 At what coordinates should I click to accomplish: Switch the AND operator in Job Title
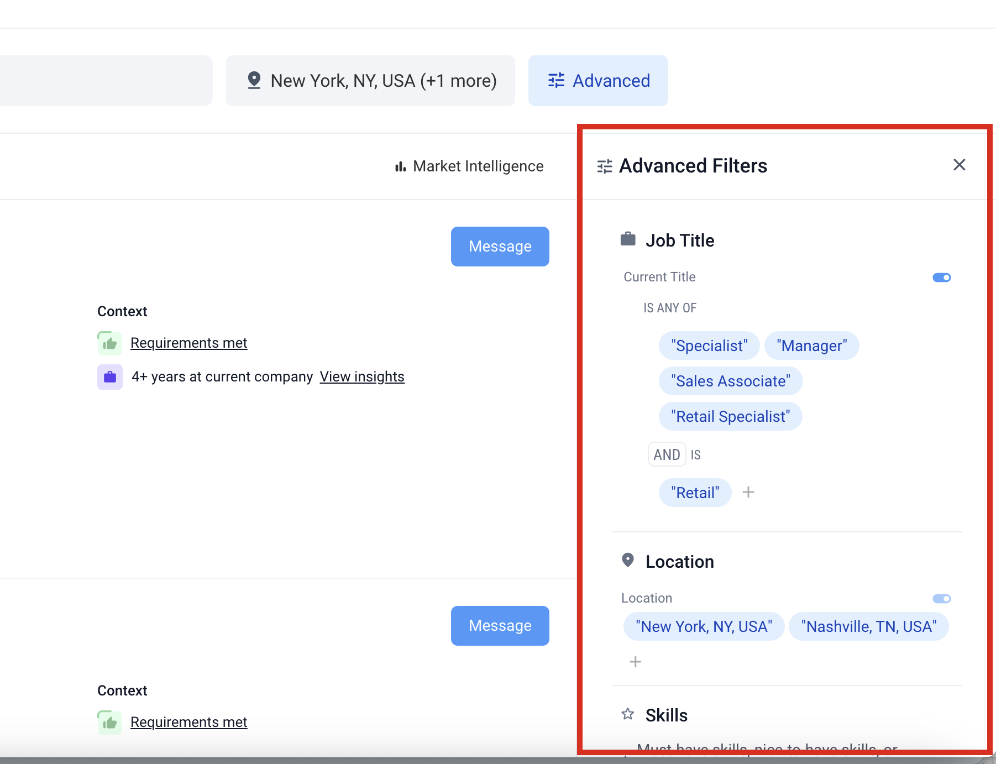coord(667,454)
